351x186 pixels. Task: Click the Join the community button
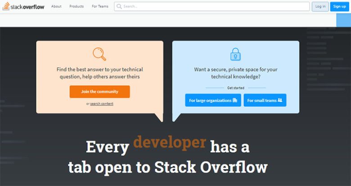[x=99, y=92]
